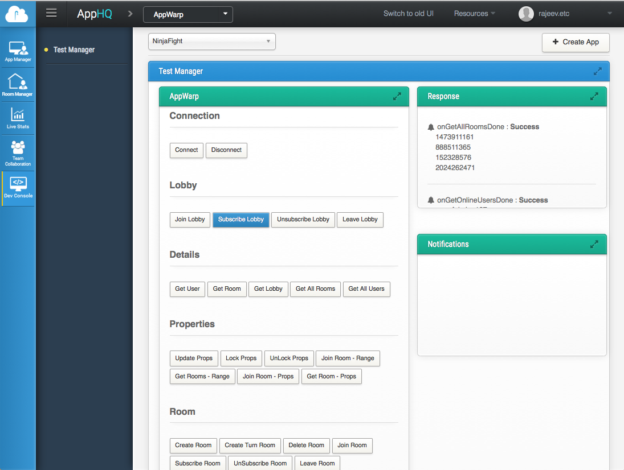
Task: Select the Dev Console sidebar icon
Action: (18, 188)
